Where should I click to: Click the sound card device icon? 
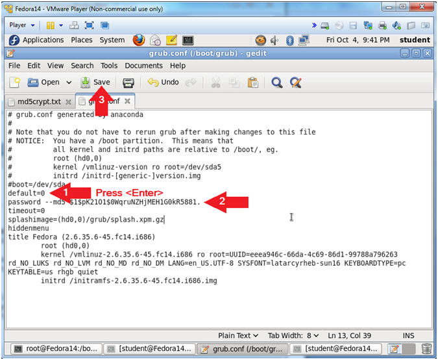pyautogui.click(x=396, y=26)
